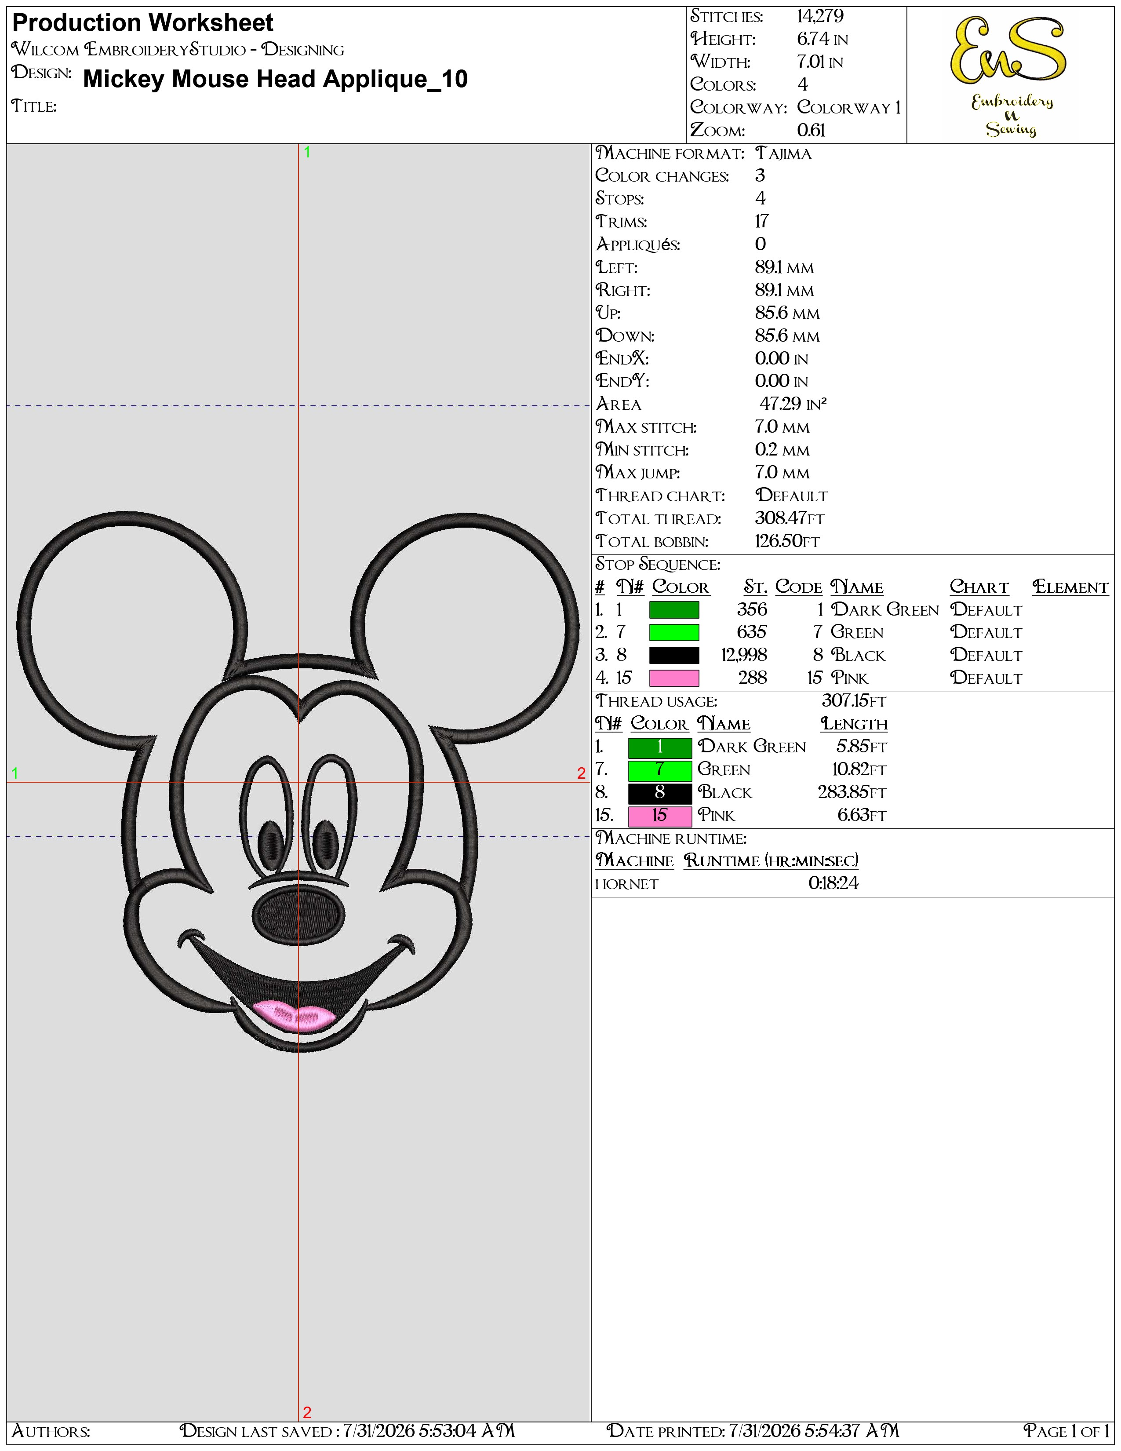This screenshot has width=1121, height=1451.
Task: Click the "Stop Sequence:" section heading
Action: coord(658,565)
